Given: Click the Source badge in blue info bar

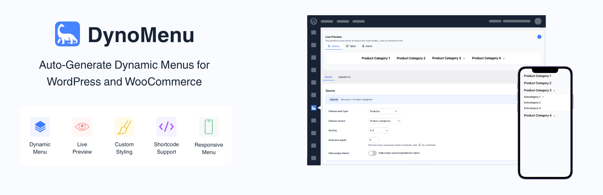Looking at the screenshot, I should click(x=334, y=99).
